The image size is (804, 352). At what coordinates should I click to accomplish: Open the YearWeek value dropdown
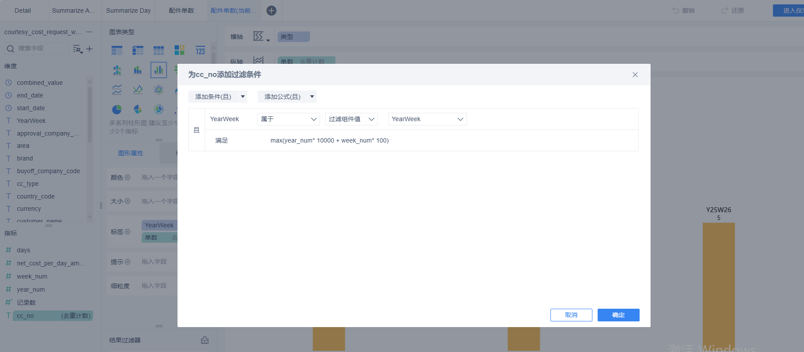point(428,119)
